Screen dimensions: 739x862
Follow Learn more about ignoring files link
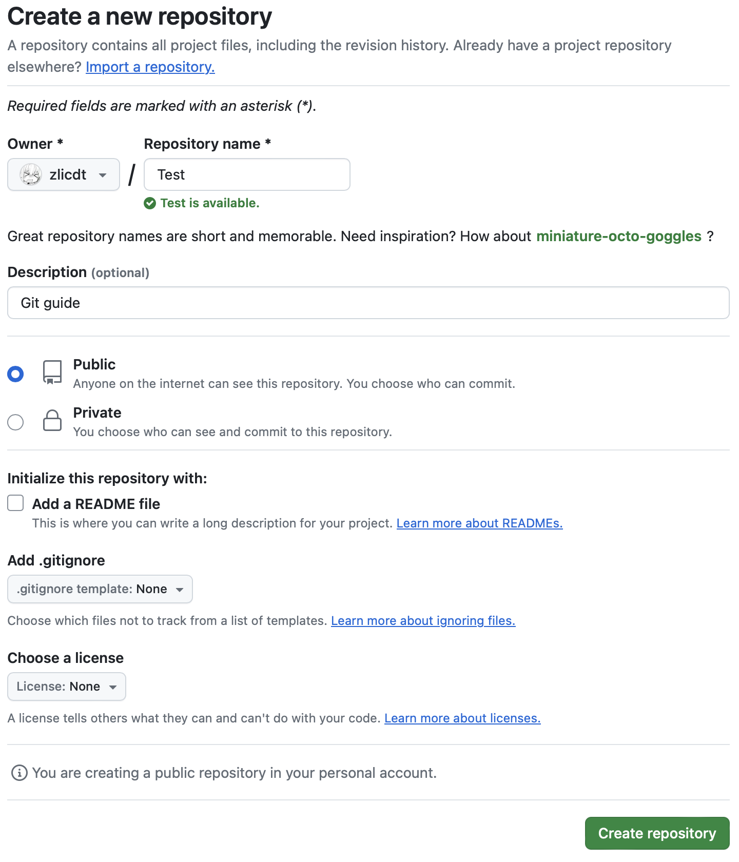click(x=423, y=621)
